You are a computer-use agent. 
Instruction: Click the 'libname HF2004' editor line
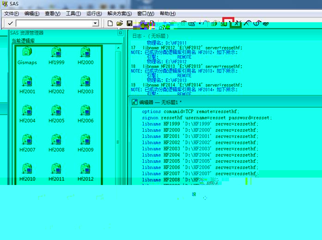point(200,155)
